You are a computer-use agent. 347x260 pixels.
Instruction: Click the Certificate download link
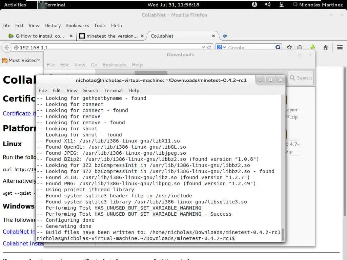pos(19,113)
